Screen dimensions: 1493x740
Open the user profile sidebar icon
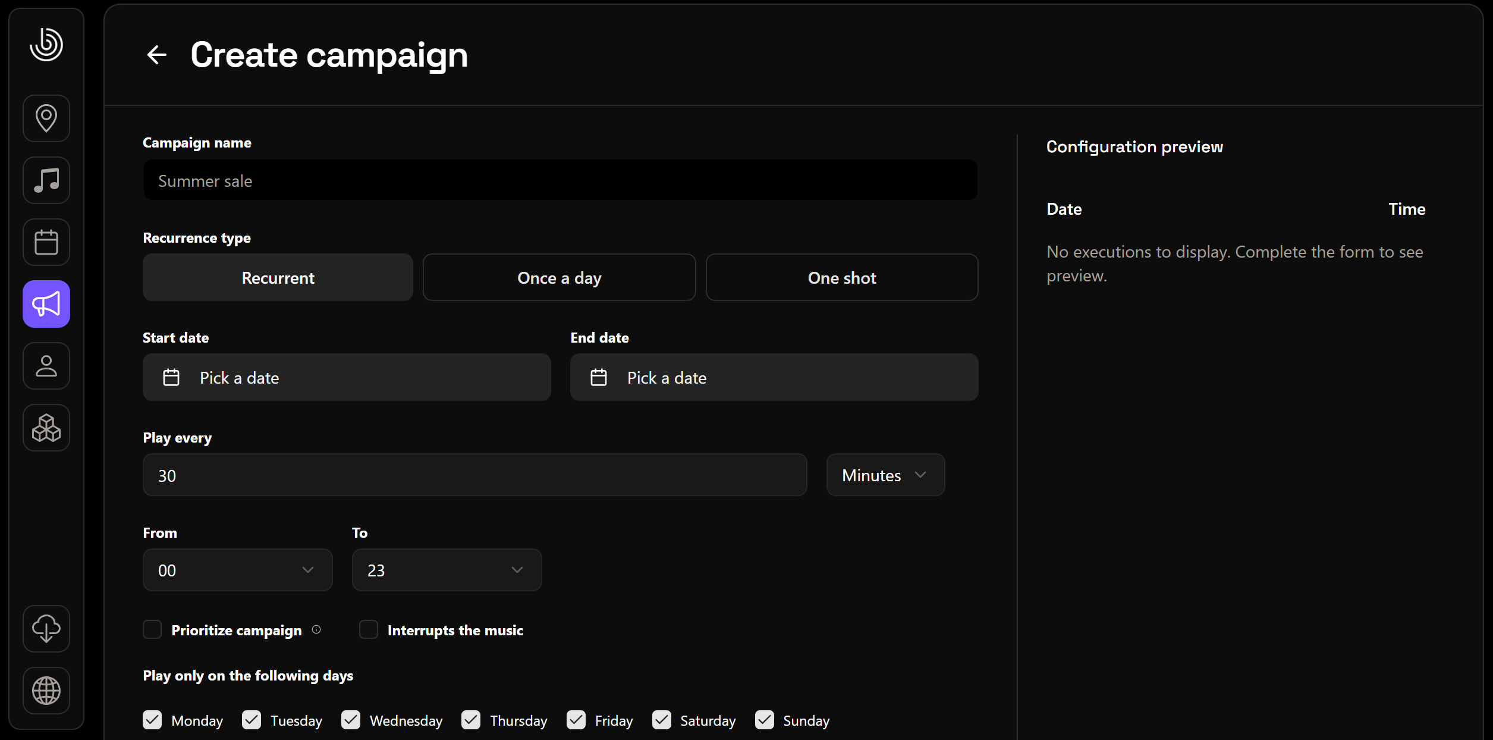pyautogui.click(x=46, y=366)
